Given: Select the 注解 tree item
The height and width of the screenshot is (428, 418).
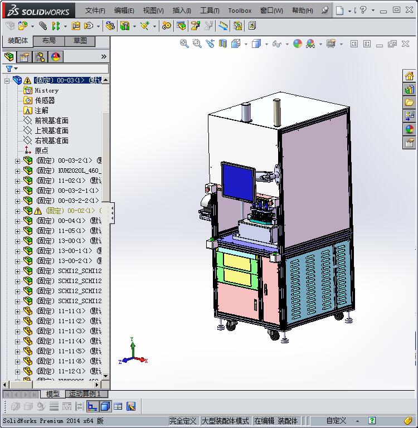Looking at the screenshot, I should [x=41, y=110].
